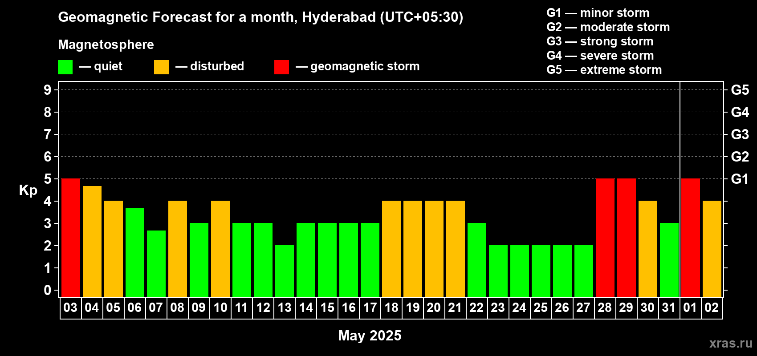Click the '— disturbed' legend text

click(x=210, y=66)
